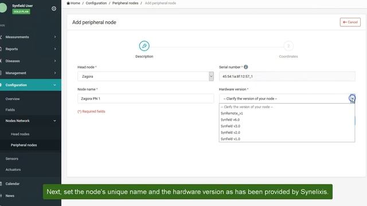
Task: Click the 'Add peripheral node' page heading
Action: [94, 22]
